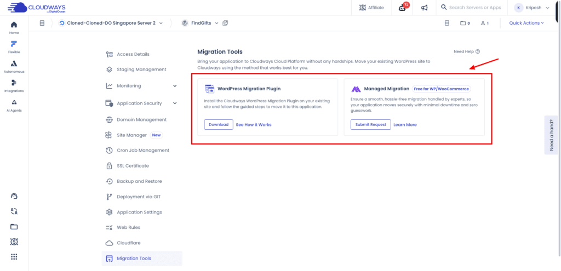Click the Managed Migration heading
561x271 pixels.
click(x=386, y=89)
